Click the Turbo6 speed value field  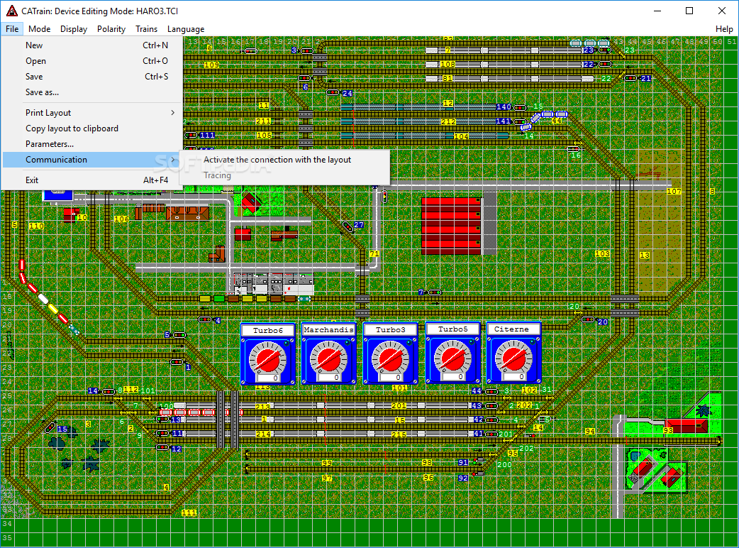pos(267,378)
